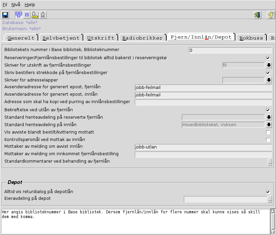Browse Eieravdeling på depot with ellipsis button
The image size is (276, 235).
click(x=270, y=199)
